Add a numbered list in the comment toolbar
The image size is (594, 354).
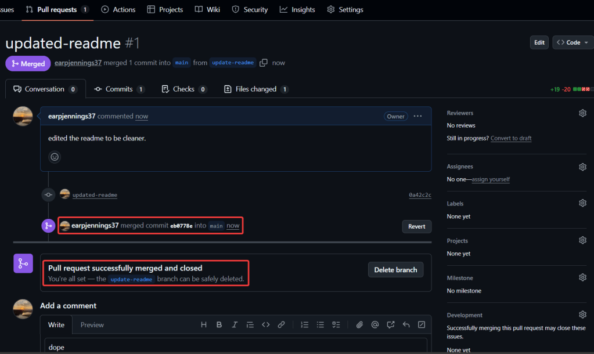click(x=304, y=325)
